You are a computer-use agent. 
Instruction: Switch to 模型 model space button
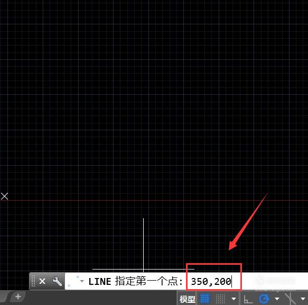click(x=187, y=299)
